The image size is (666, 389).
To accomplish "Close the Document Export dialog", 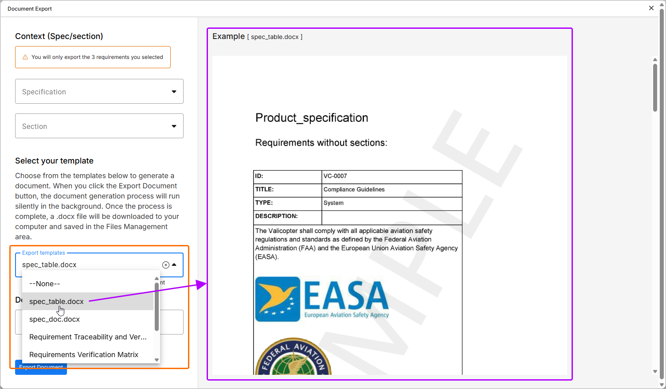I will [651, 8].
